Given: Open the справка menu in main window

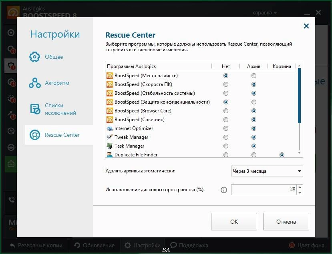Looking at the screenshot, I should point(264,13).
